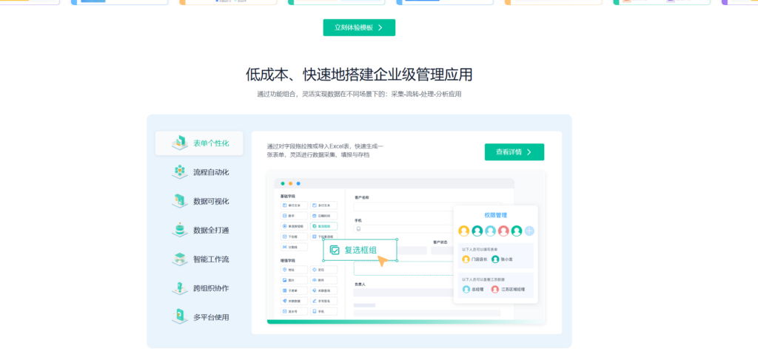Viewport: 758px width, 354px height.
Task: Click the chevron arrow on 查看详情
Action: click(x=529, y=152)
